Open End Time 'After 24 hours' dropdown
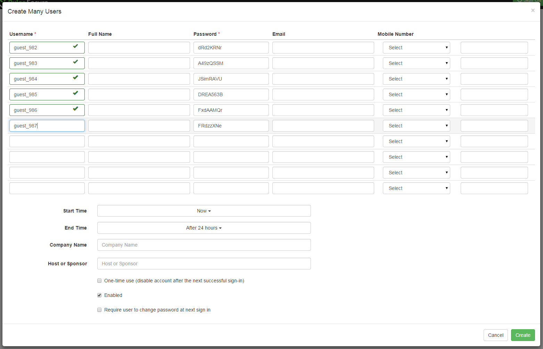Viewport: 543px width, 349px height. click(x=204, y=228)
